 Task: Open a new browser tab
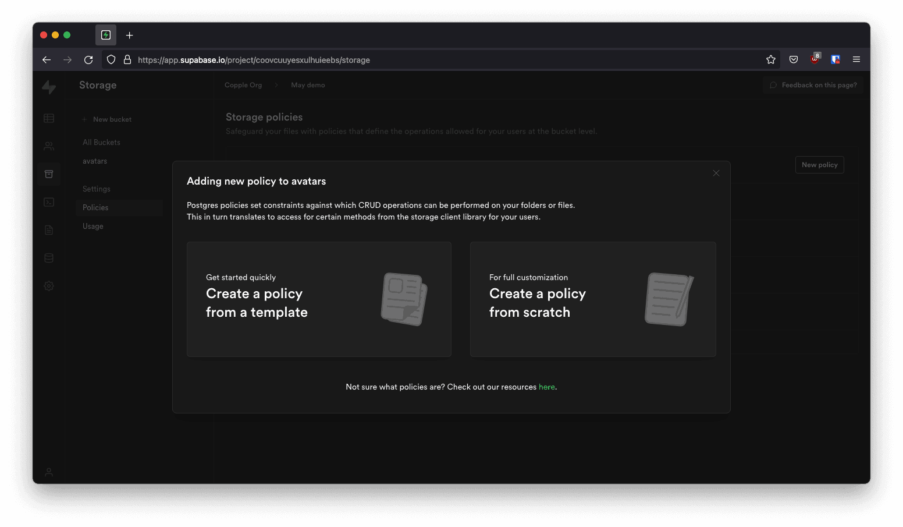click(130, 35)
